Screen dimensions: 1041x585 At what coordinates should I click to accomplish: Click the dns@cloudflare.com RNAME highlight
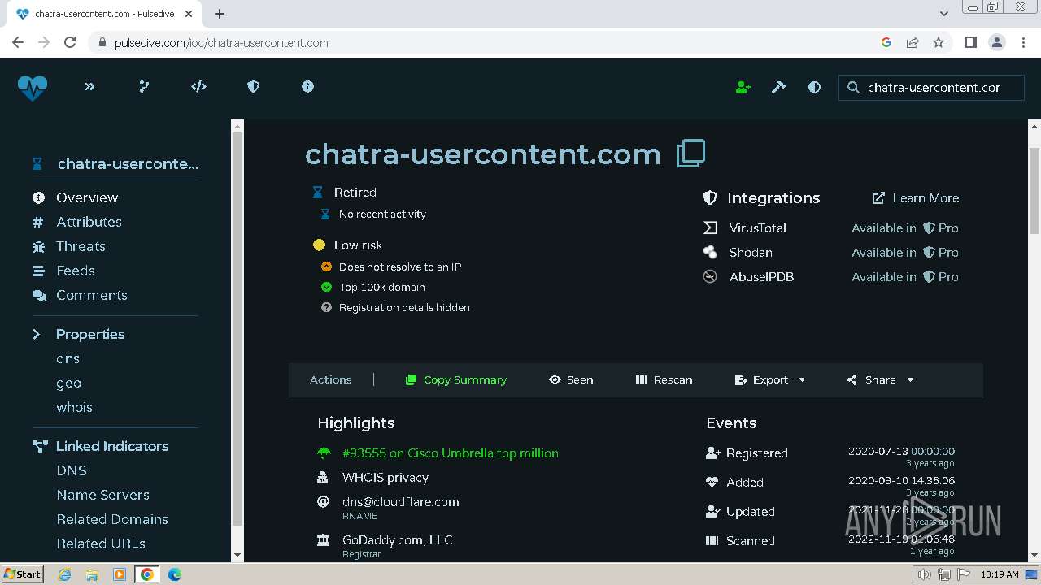point(400,502)
